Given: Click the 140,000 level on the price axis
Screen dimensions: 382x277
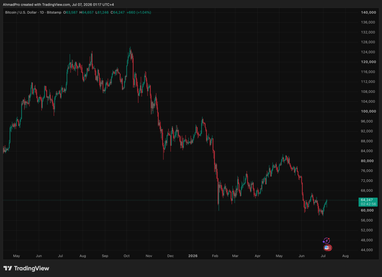Looking at the screenshot, I should [x=368, y=12].
